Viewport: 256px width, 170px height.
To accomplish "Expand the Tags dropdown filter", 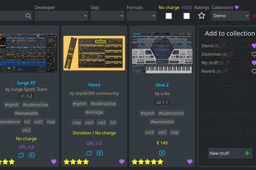I will [107, 16].
